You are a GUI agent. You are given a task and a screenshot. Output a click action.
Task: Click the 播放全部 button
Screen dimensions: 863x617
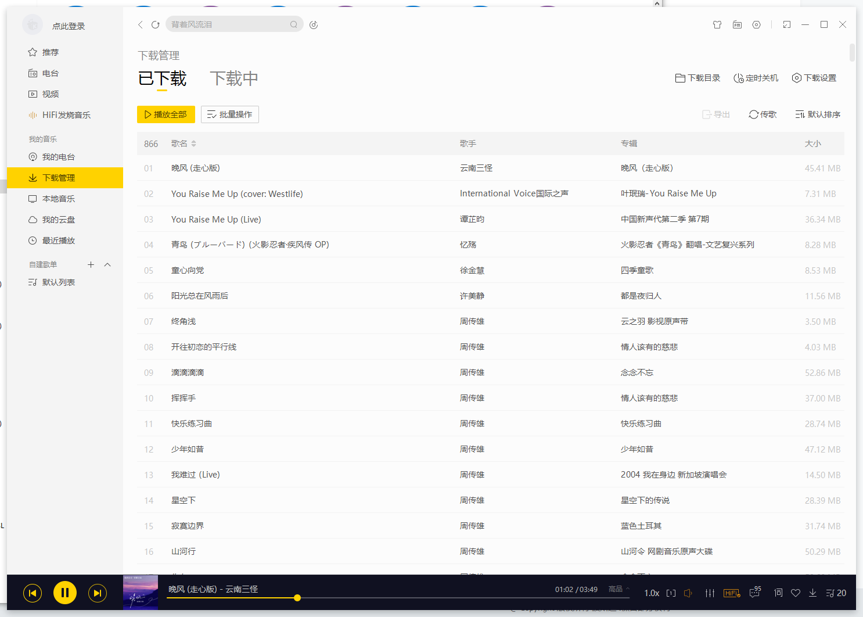[166, 114]
